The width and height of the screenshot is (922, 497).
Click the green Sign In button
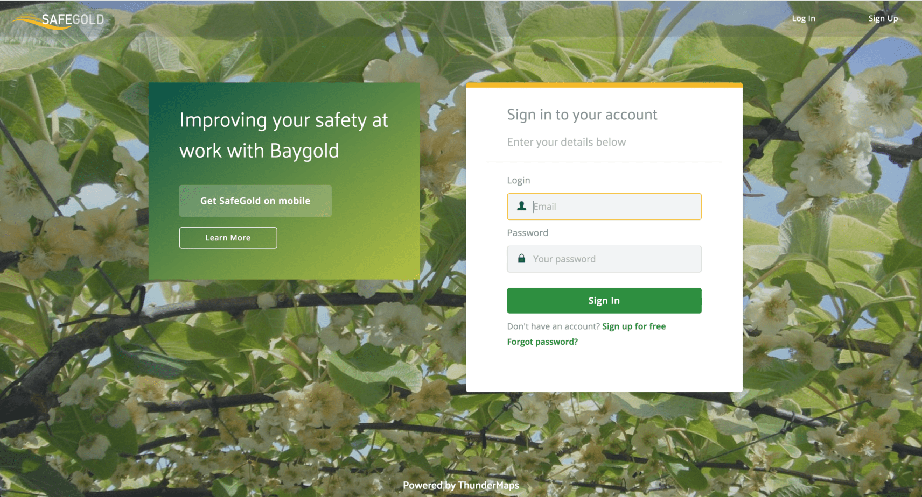pyautogui.click(x=604, y=301)
